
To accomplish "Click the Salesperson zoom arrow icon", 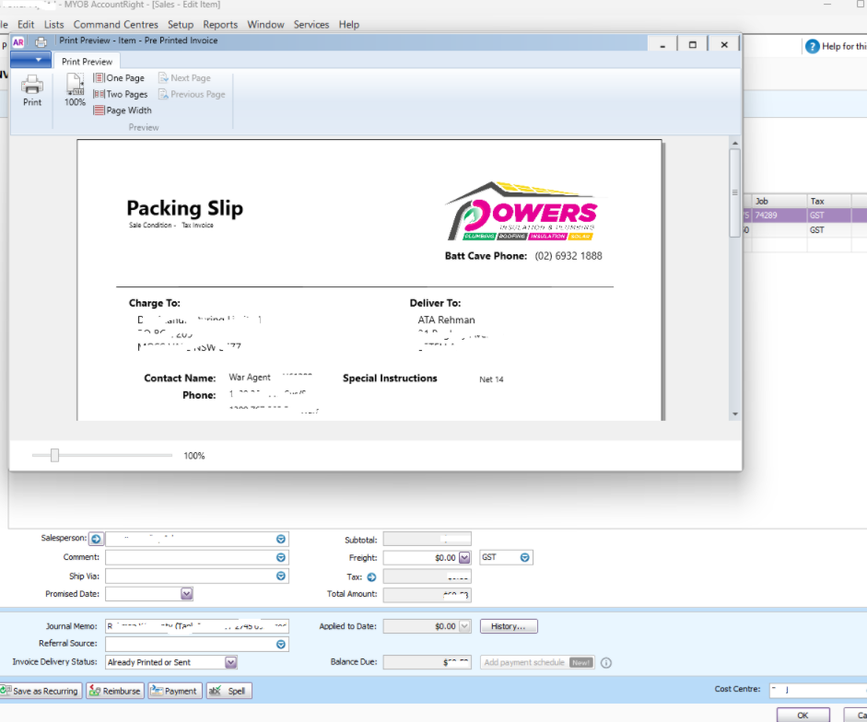I will [96, 539].
